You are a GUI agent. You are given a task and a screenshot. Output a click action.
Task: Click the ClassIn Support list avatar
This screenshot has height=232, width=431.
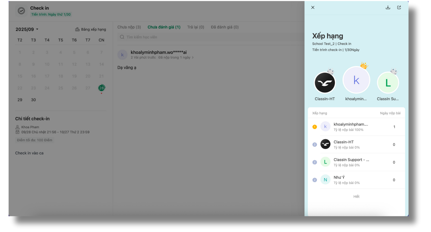coord(325,162)
